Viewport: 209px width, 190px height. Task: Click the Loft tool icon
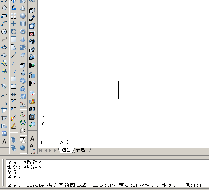(x=23, y=97)
